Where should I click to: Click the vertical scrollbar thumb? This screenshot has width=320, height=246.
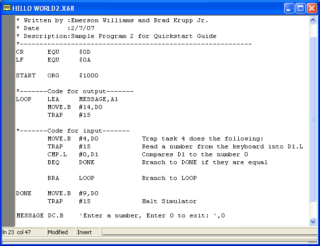[x=313, y=118]
